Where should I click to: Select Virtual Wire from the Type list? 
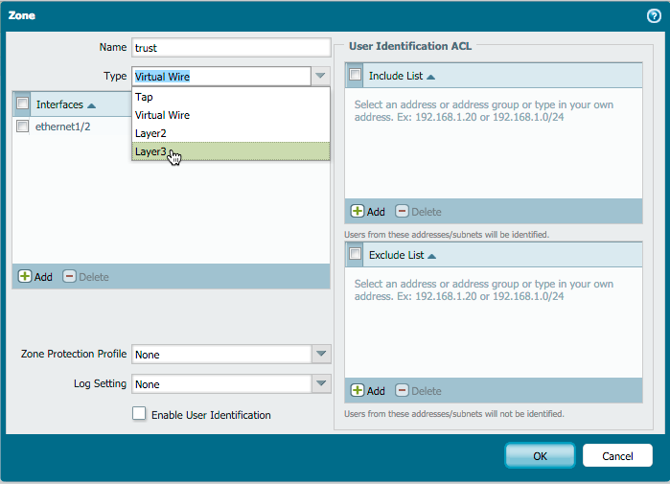(231, 115)
